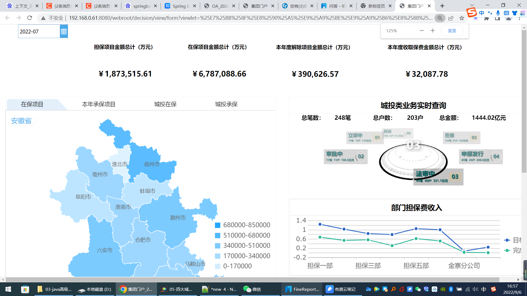527x296 pixels.
Task: Click the Sogou skin shirt icon
Action: (515, 13)
